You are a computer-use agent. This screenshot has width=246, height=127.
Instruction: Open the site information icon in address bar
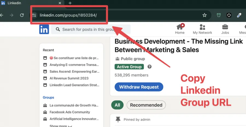(x=34, y=15)
